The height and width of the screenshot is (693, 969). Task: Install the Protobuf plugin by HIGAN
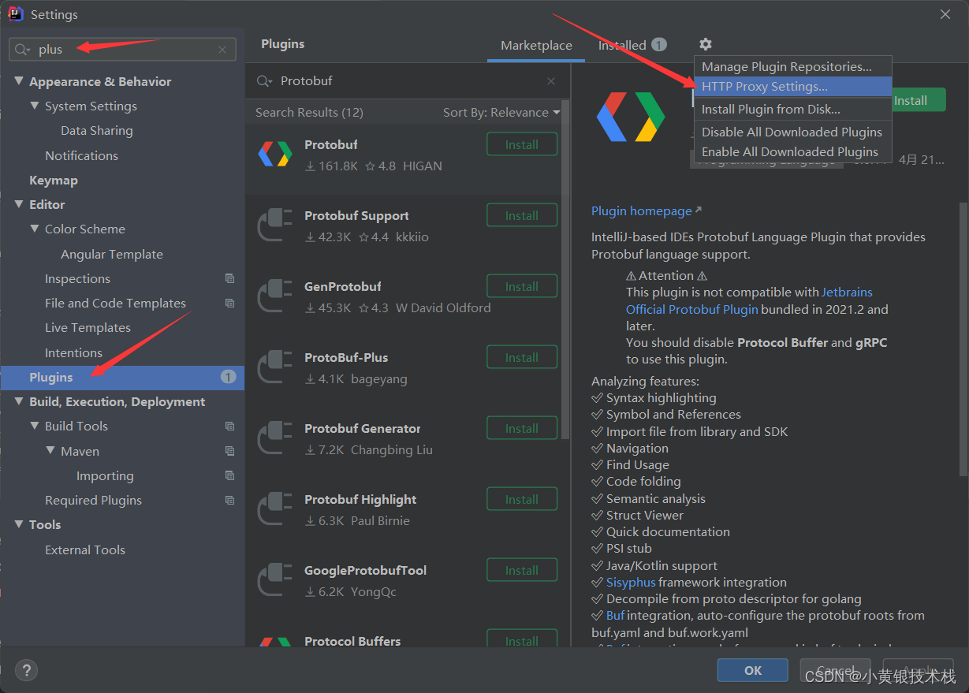point(522,144)
